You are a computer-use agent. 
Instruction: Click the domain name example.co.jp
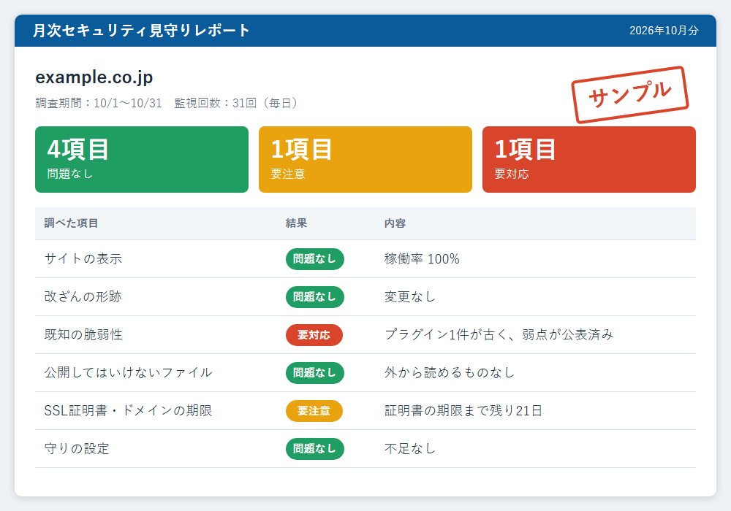coord(94,77)
